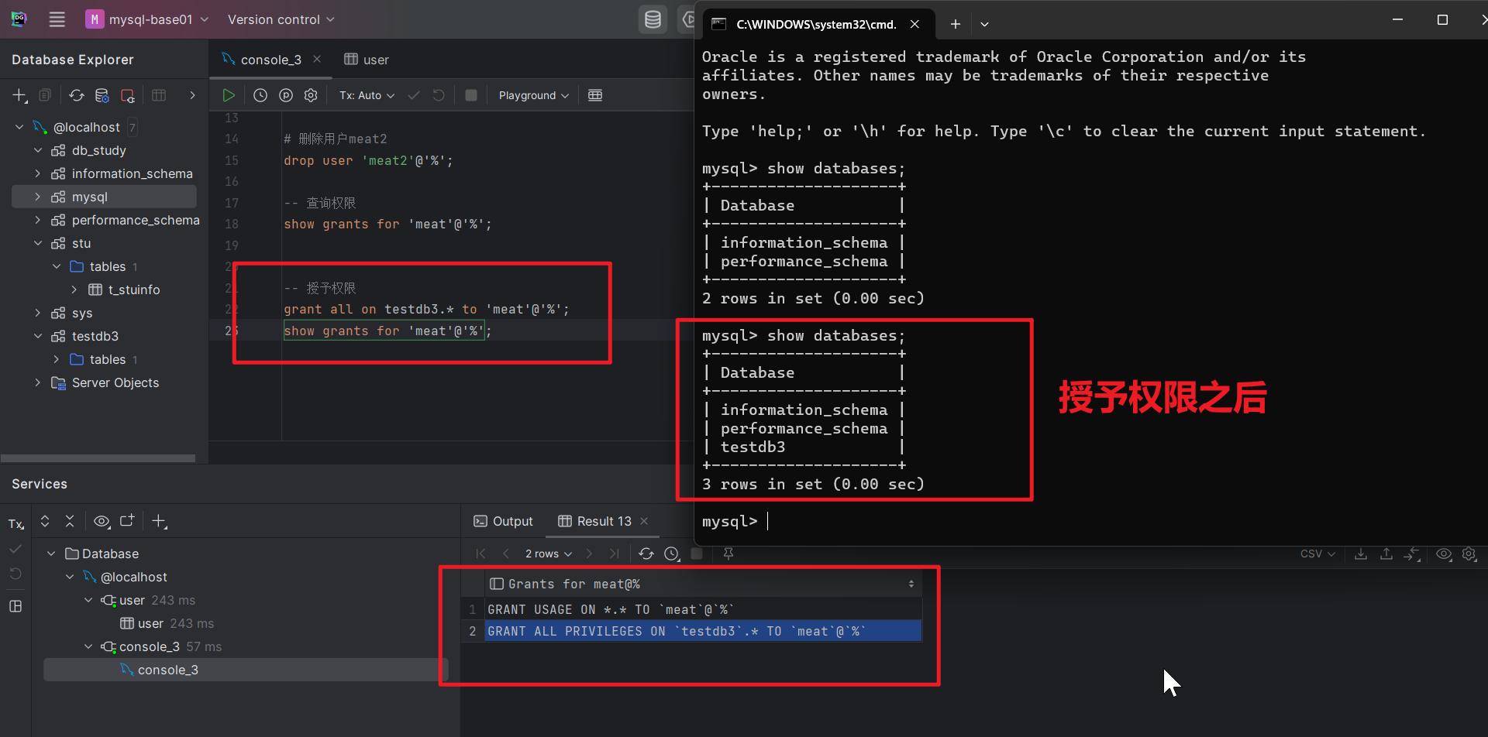
Task: Deactivate connection with red icon
Action: coord(128,95)
